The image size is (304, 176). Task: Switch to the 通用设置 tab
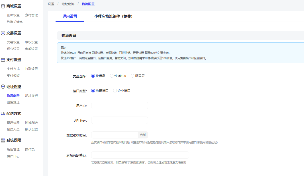pyautogui.click(x=70, y=16)
